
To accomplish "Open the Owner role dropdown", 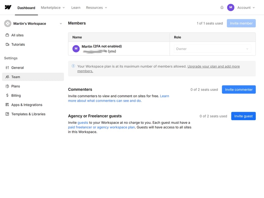I will coord(212,49).
